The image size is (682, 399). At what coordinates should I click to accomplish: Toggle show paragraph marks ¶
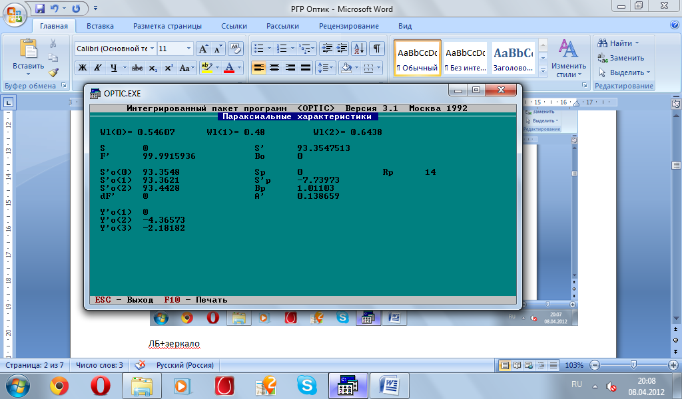377,49
